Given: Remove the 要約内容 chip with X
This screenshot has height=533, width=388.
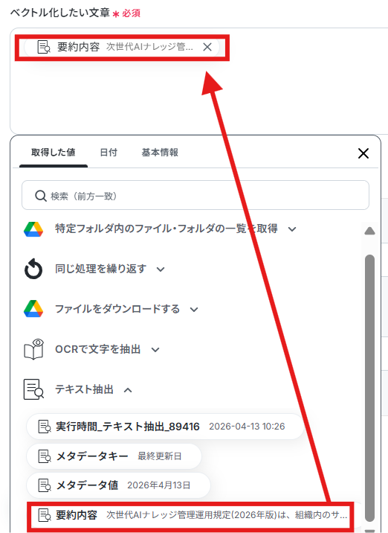Looking at the screenshot, I should (207, 47).
